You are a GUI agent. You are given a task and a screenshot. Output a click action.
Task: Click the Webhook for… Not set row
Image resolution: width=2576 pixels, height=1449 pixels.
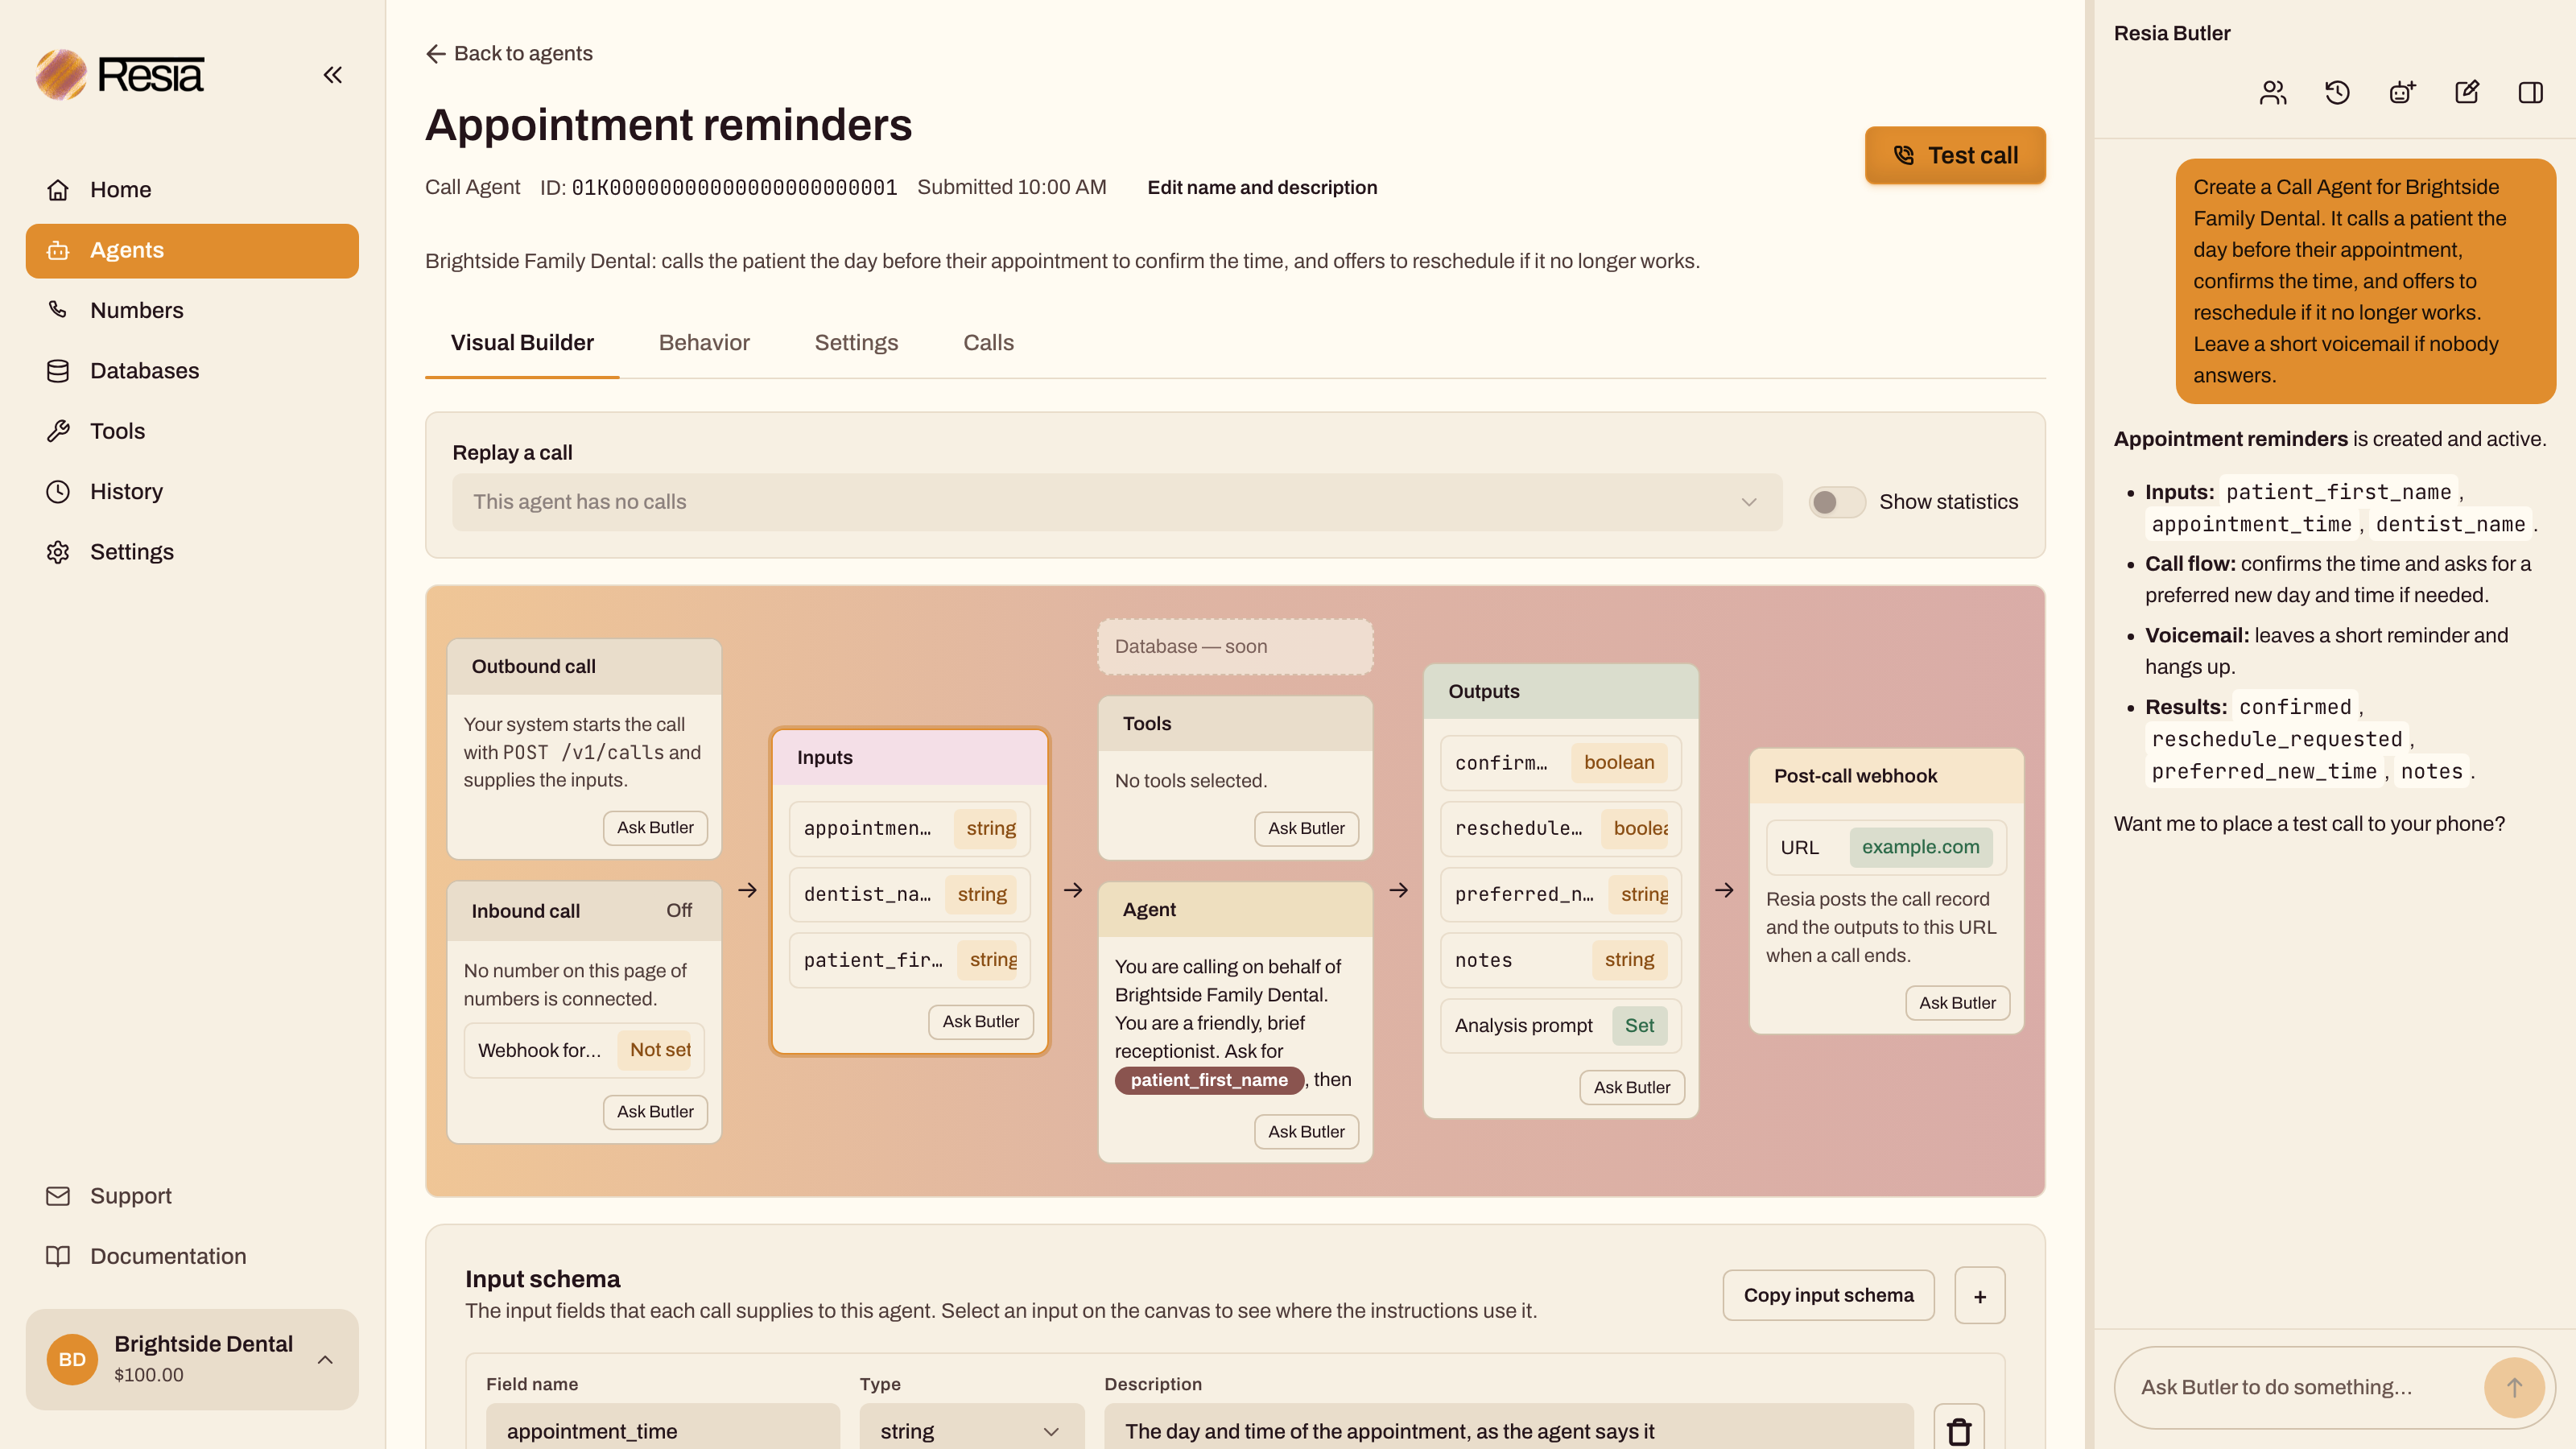(584, 1050)
